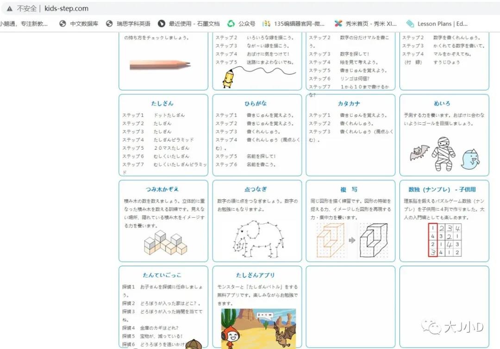Open the カタカナ section heading link
Screen dimensions: 500x349
350,104
